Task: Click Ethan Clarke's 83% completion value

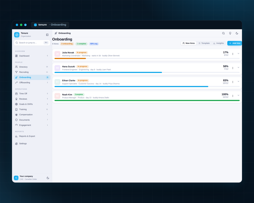Action: pyautogui.click(x=226, y=80)
